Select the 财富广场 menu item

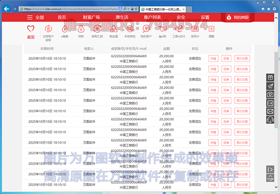point(91,17)
